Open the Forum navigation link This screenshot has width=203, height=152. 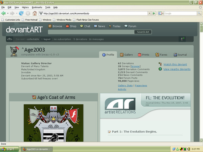130,26
